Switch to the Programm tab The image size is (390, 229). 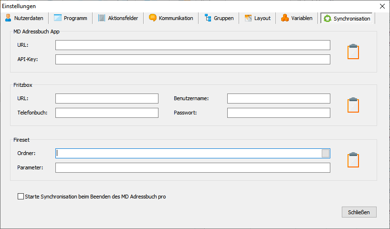70,19
